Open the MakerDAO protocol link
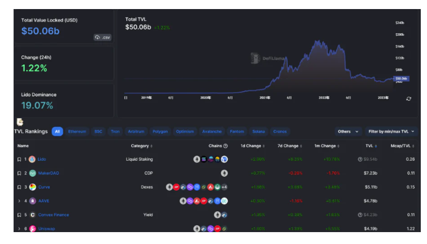This screenshot has height=244, width=427. pos(49,173)
